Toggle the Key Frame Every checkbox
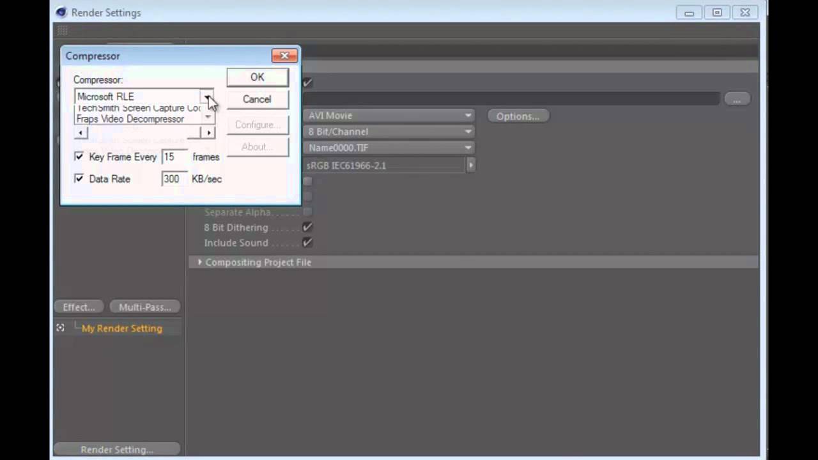The width and height of the screenshot is (818, 460). tap(79, 157)
